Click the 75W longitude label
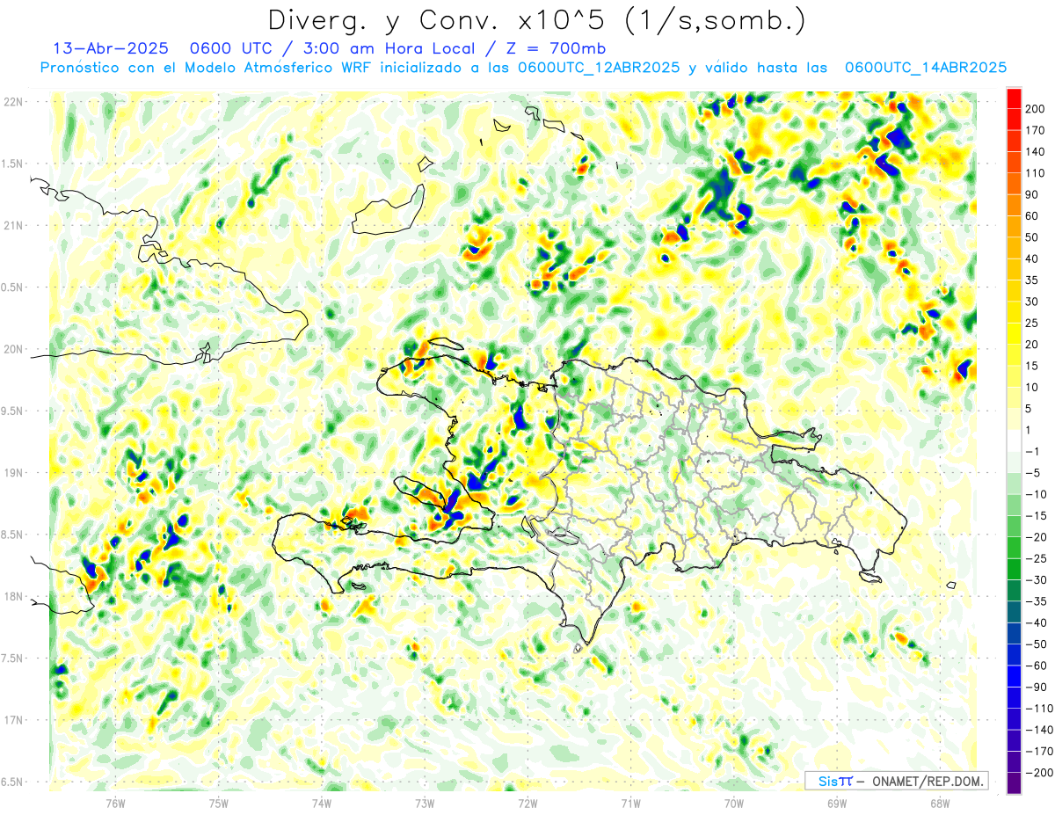 click(218, 803)
